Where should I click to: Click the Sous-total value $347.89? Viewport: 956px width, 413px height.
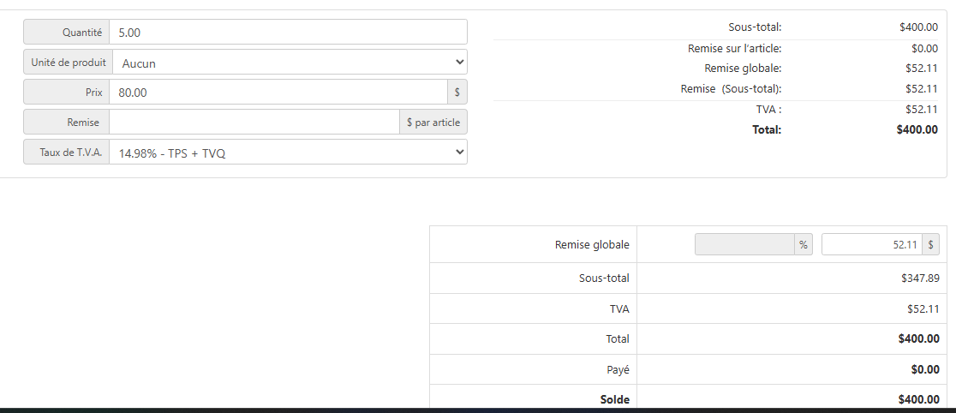tap(920, 278)
